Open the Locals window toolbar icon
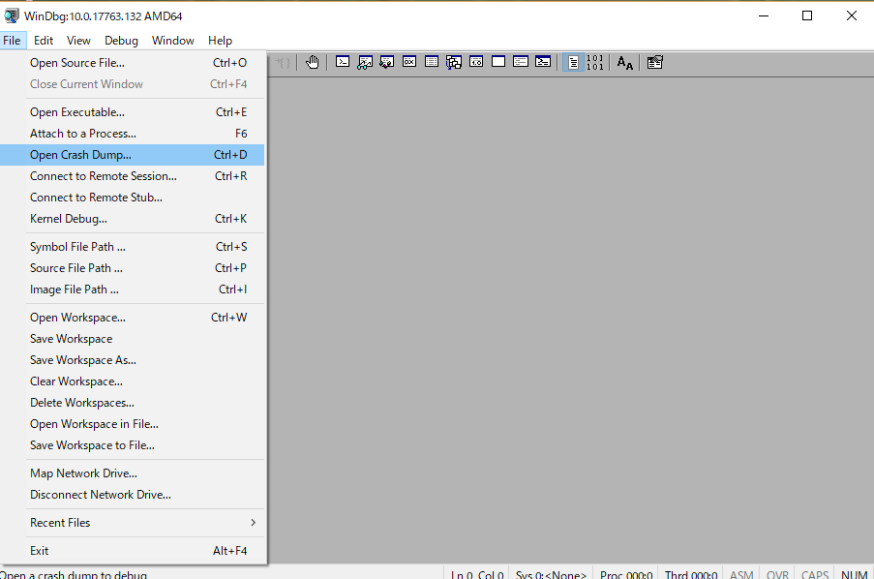The width and height of the screenshot is (874, 579). click(x=387, y=62)
